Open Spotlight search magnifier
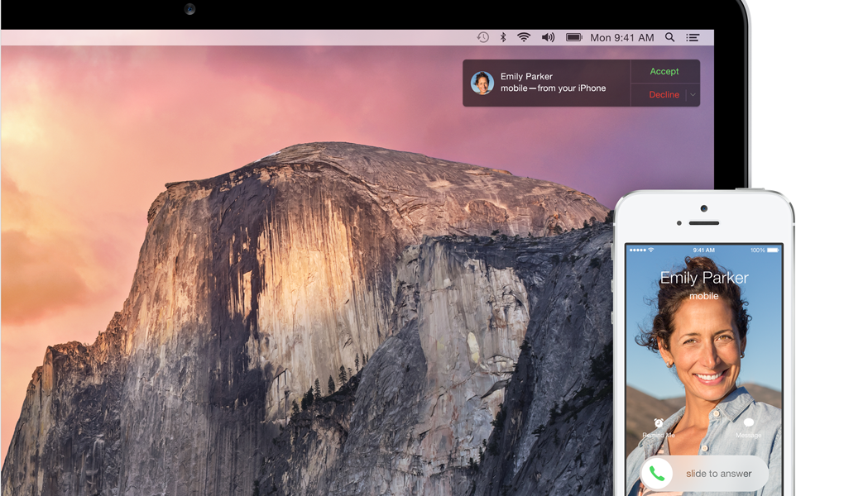This screenshot has width=844, height=496. [x=670, y=37]
